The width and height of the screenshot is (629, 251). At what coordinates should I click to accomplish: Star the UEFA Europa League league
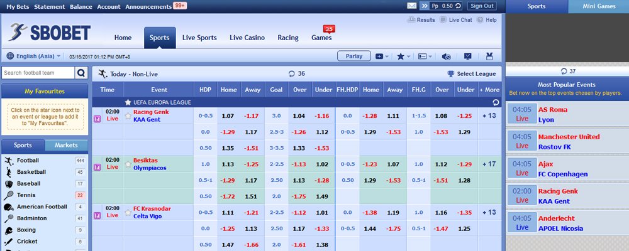coord(128,102)
